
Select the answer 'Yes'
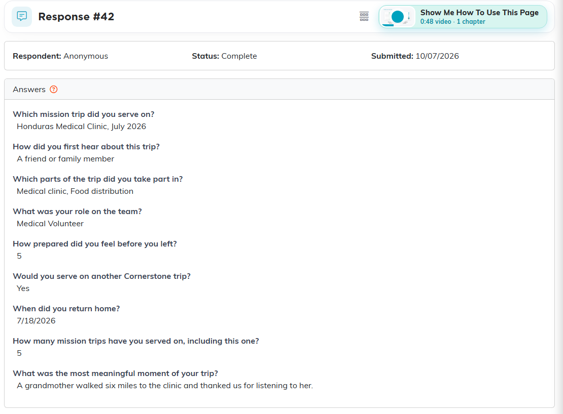(x=23, y=288)
